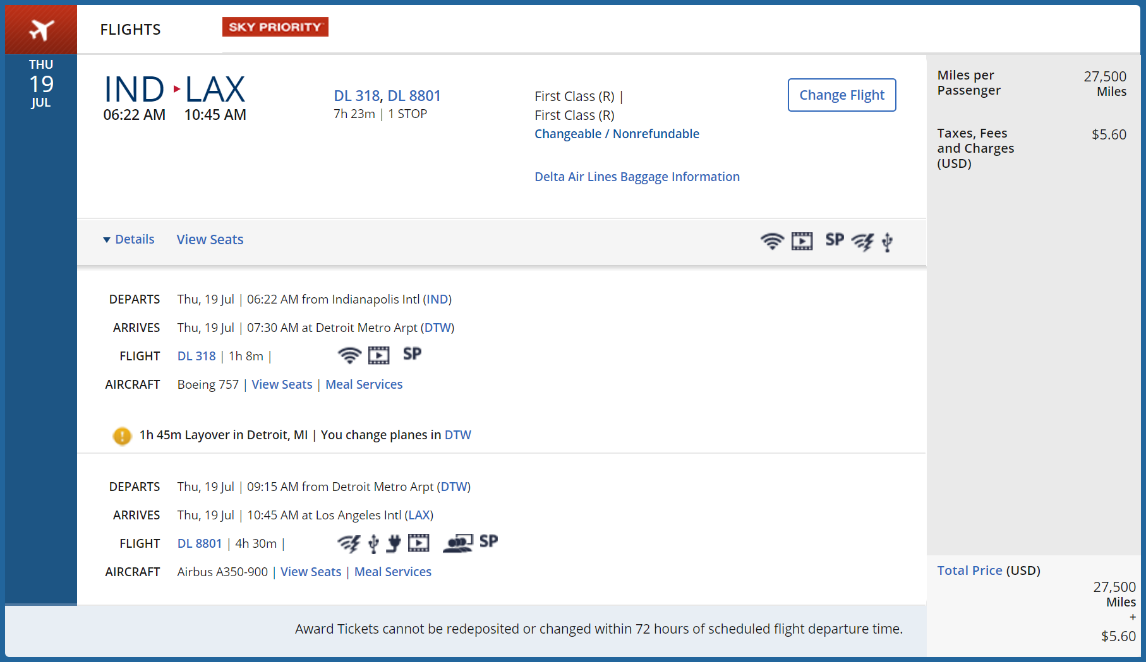This screenshot has height=662, width=1146.
Task: Click the FLIGHTS heading text
Action: (131, 30)
